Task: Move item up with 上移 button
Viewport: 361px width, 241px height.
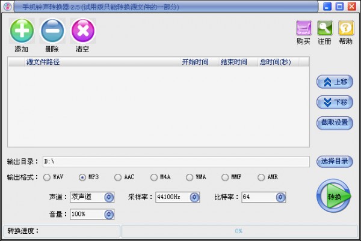Action: click(335, 82)
